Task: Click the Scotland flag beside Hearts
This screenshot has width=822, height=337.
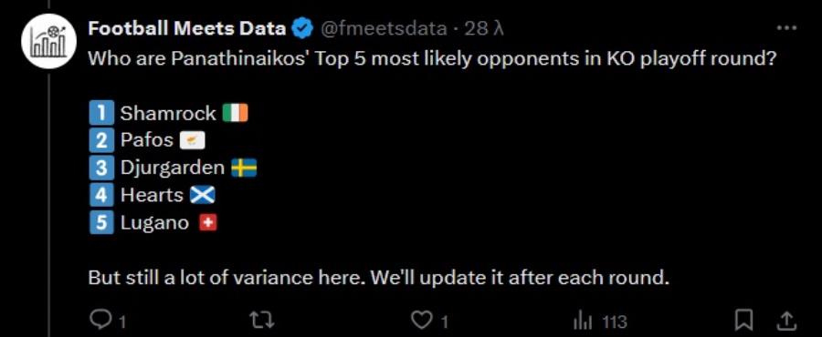Action: [x=202, y=196]
